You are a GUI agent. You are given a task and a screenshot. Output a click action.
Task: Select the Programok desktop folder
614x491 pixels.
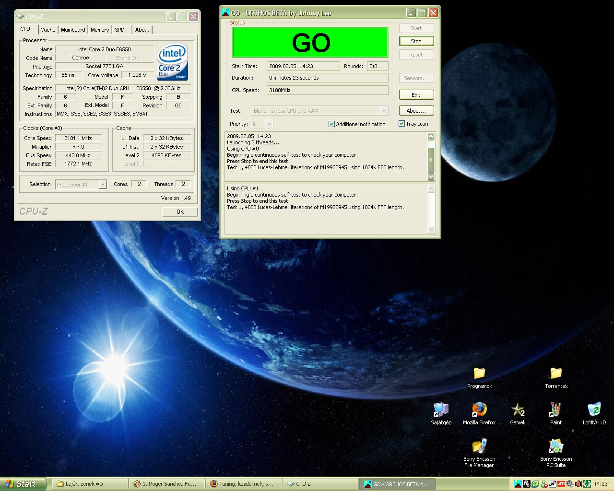[479, 377]
